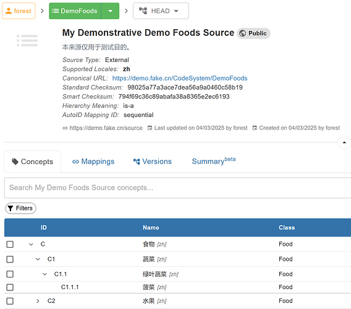Click the forest user owner icon
351x309 pixels.
[x=9, y=11]
